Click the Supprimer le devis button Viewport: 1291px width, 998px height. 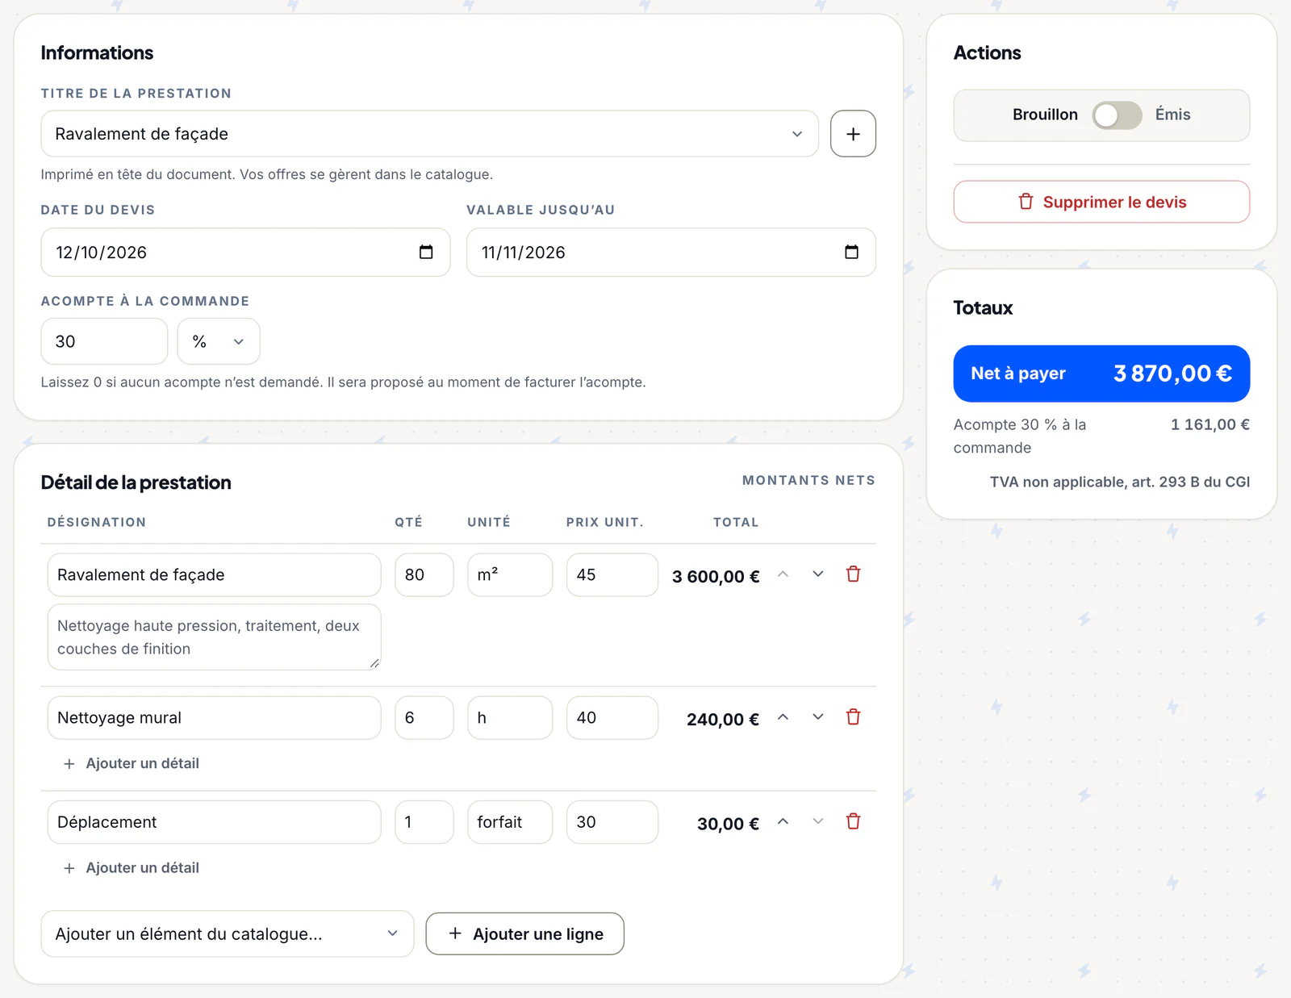pos(1101,202)
